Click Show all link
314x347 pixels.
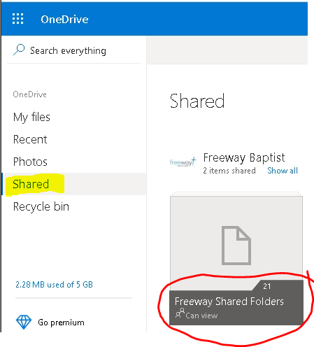point(283,171)
